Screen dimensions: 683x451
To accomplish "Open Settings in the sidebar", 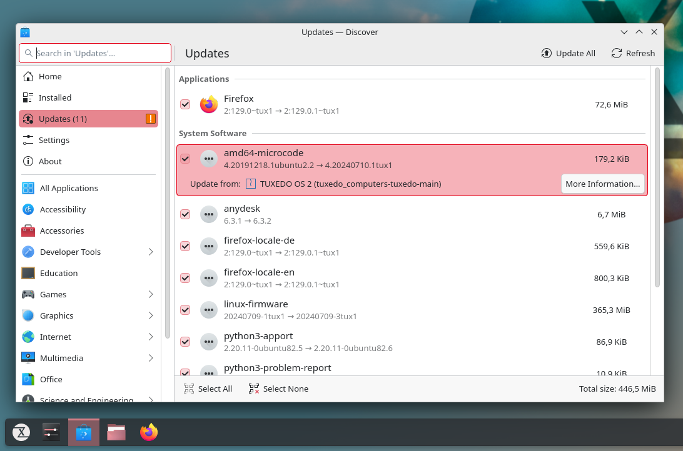I will 88,140.
